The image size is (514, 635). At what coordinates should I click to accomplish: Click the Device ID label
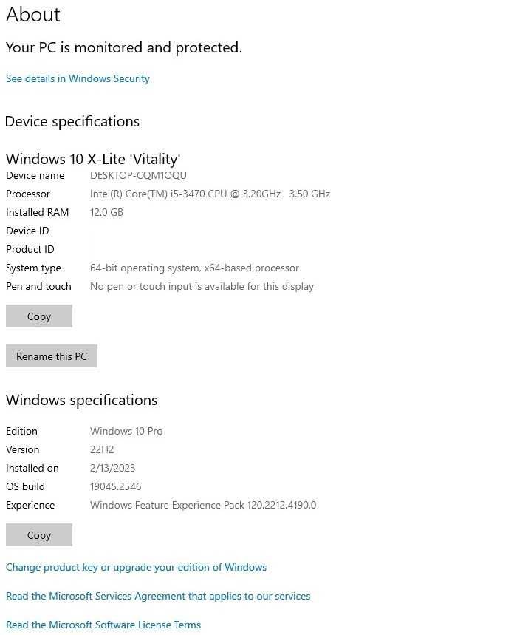(27, 231)
